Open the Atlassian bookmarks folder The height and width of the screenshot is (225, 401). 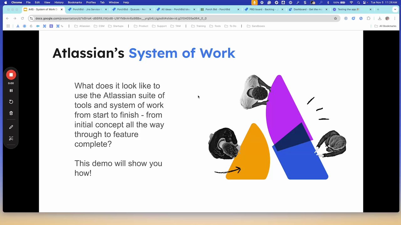[82, 26]
